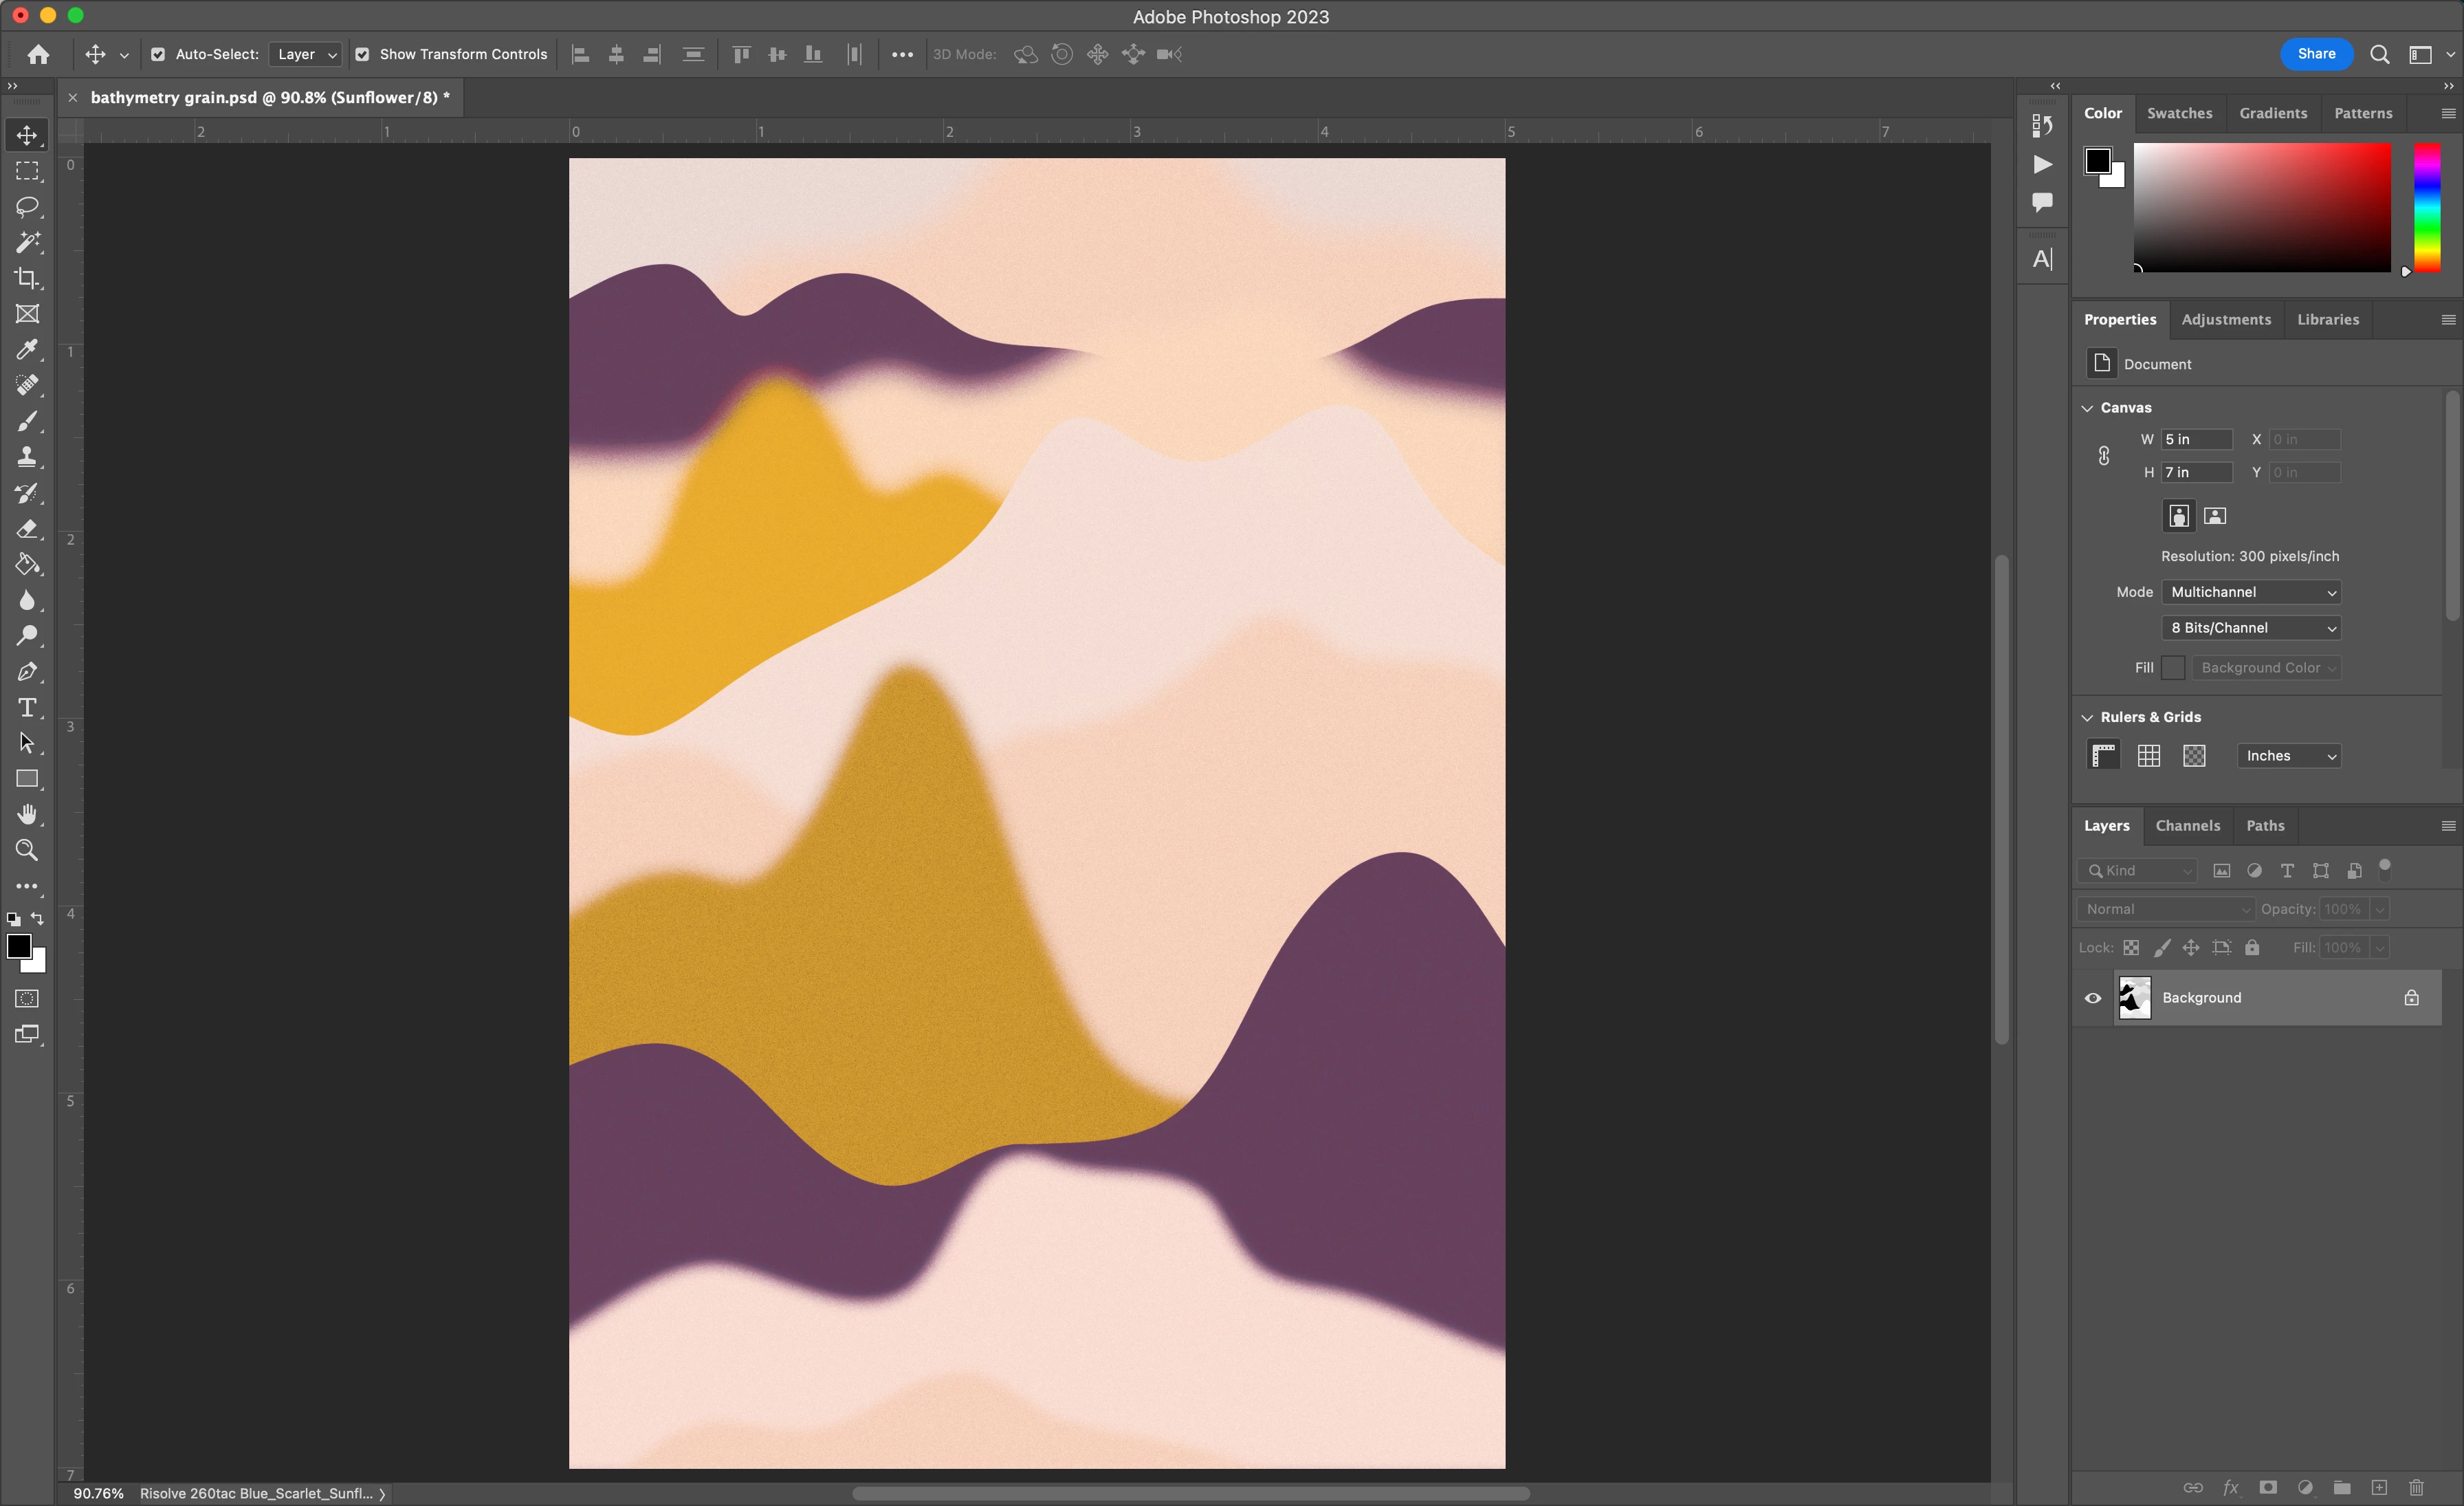Choose the Zoom tool in toolbar
Screen dimensions: 2464x1506
pyautogui.click(x=27, y=851)
